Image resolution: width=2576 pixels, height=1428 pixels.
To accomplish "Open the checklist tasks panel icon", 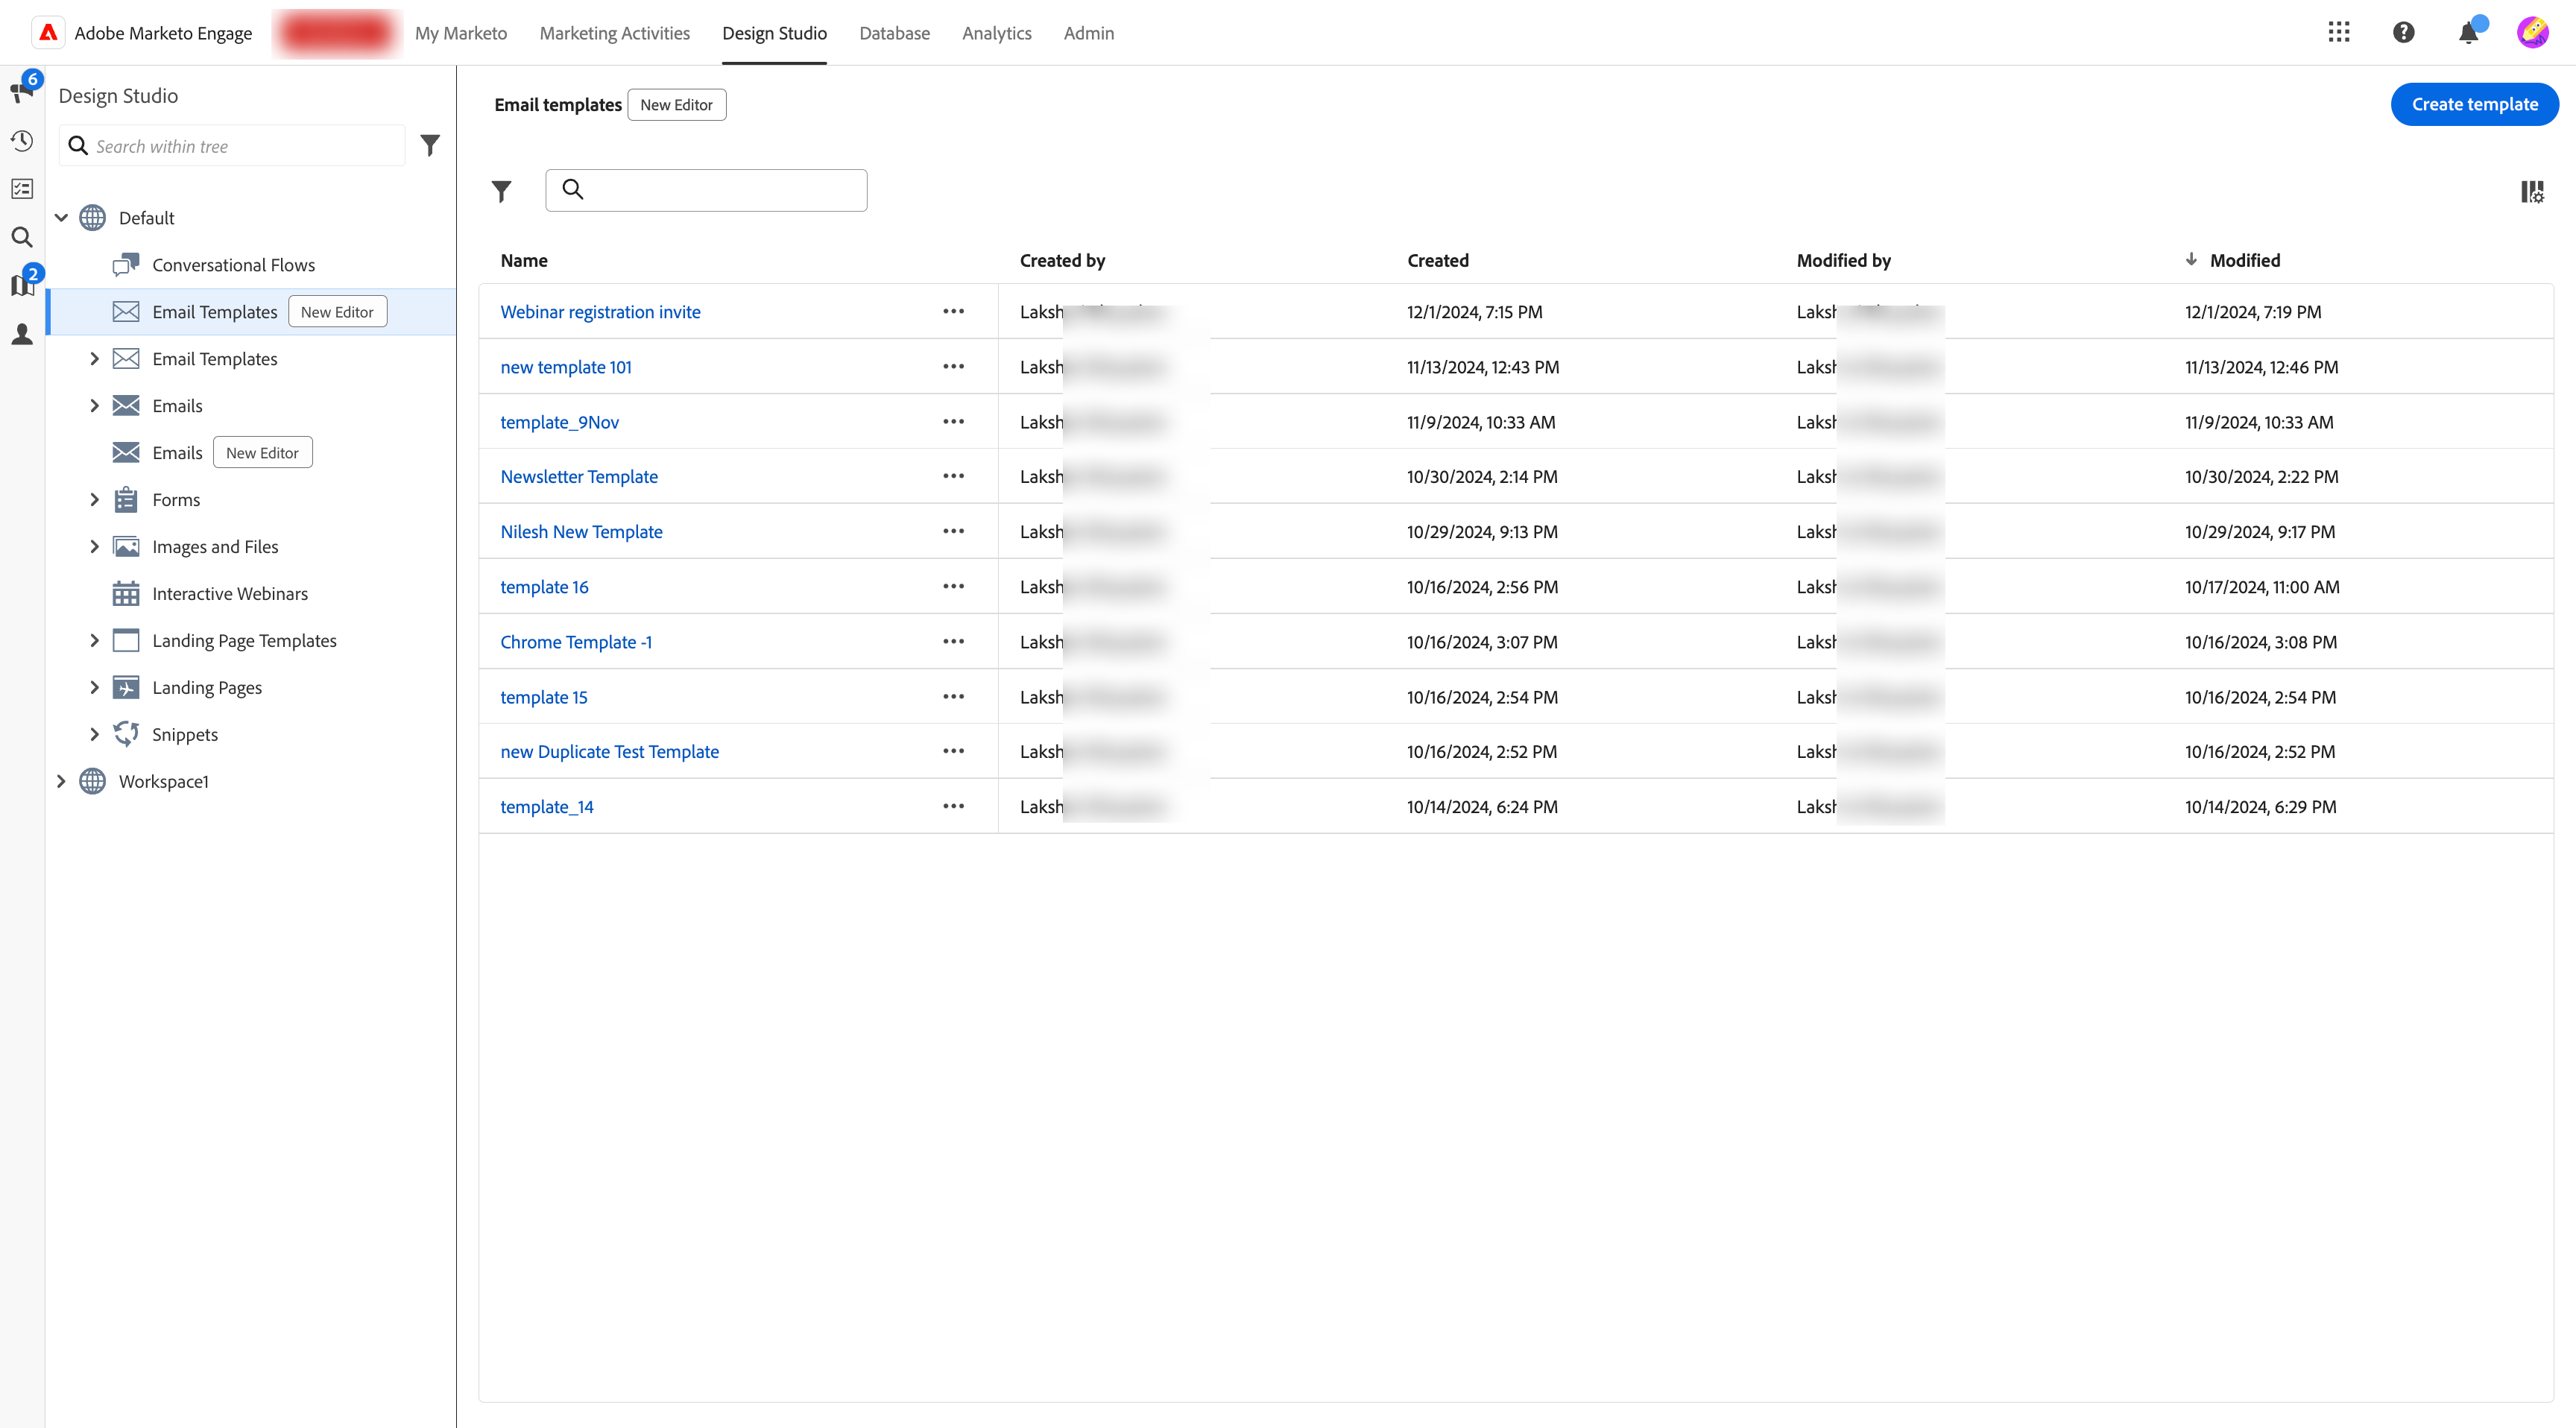I will pyautogui.click(x=21, y=188).
